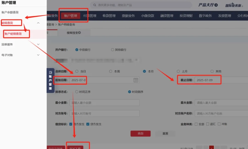This screenshot has width=248, height=149.
Task: Focus the 对方账号 input
Action: [104, 113]
